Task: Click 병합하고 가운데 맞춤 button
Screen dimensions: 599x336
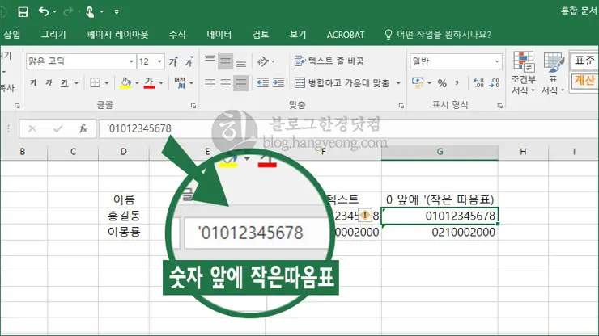Action: point(342,82)
